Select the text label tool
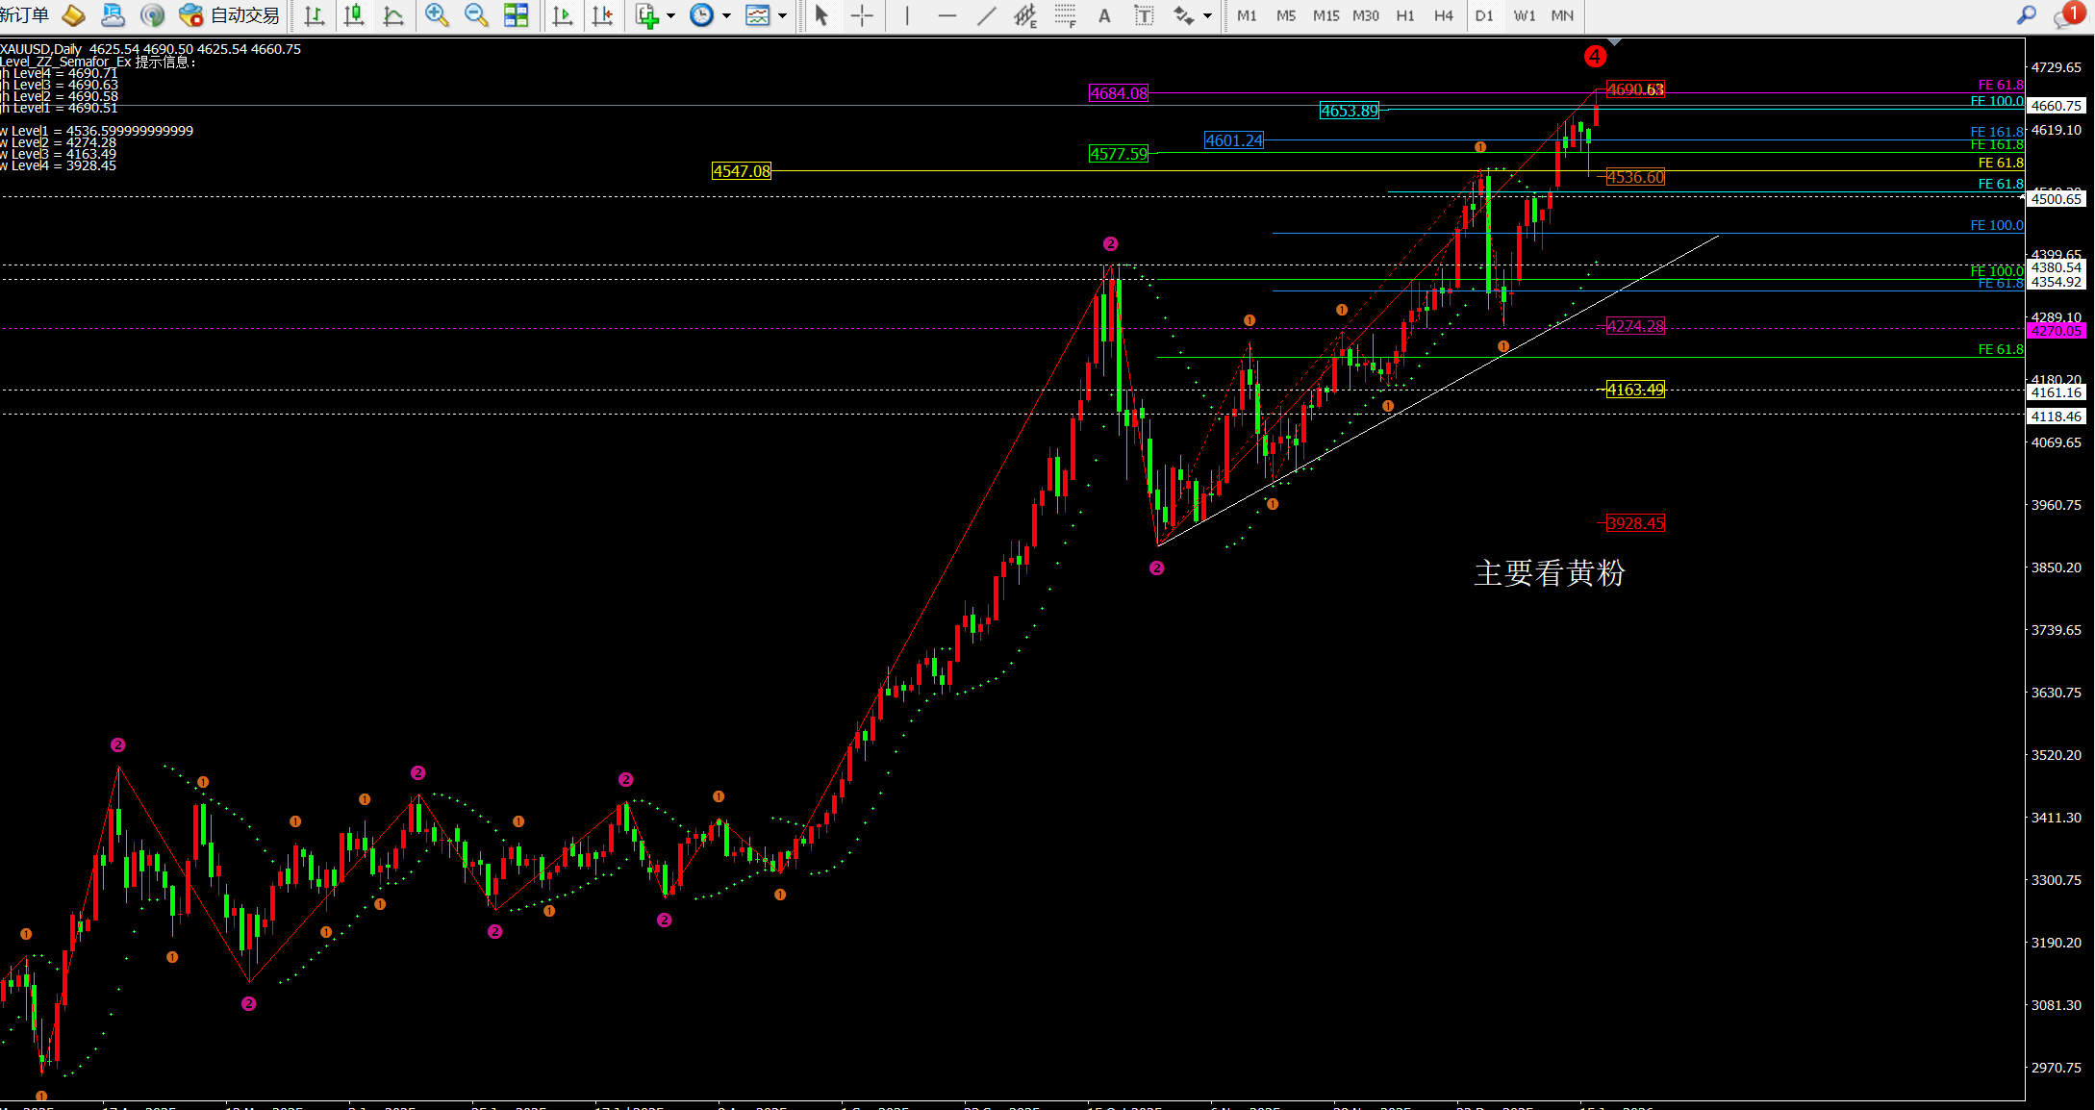The image size is (2095, 1110). pyautogui.click(x=1144, y=15)
